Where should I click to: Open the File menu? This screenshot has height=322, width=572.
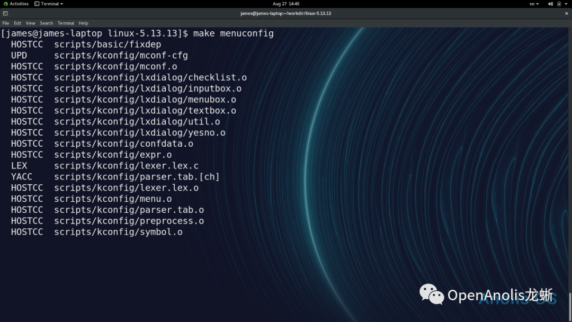pyautogui.click(x=6, y=23)
